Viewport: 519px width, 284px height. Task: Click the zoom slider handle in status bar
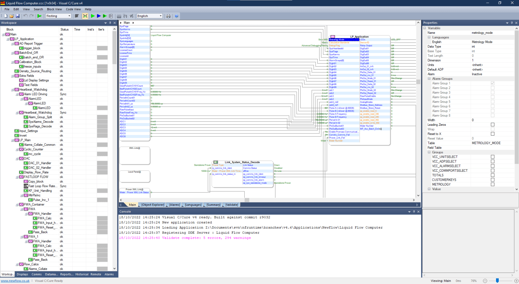point(497,281)
